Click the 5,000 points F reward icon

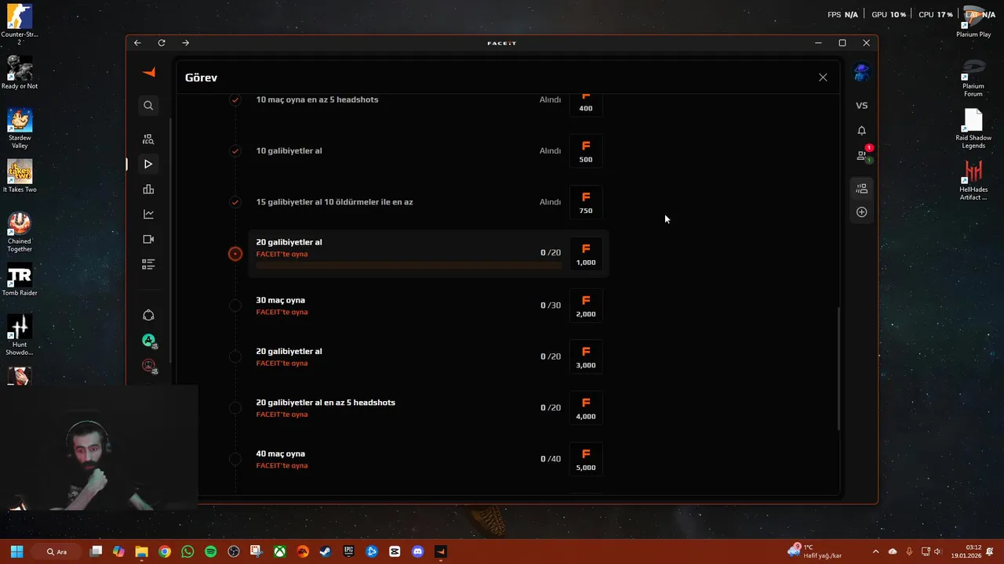click(586, 458)
